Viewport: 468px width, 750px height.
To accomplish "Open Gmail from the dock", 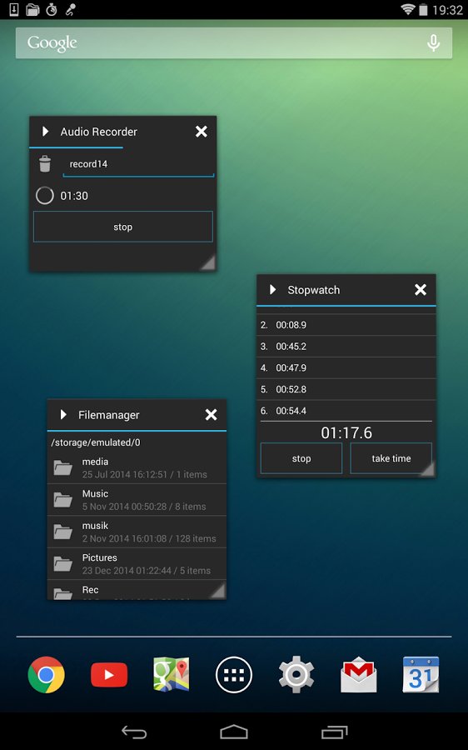I will 359,674.
